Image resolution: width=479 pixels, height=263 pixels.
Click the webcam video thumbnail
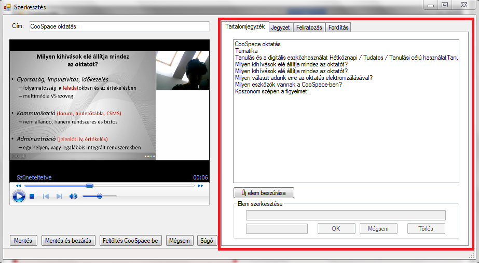(183, 71)
